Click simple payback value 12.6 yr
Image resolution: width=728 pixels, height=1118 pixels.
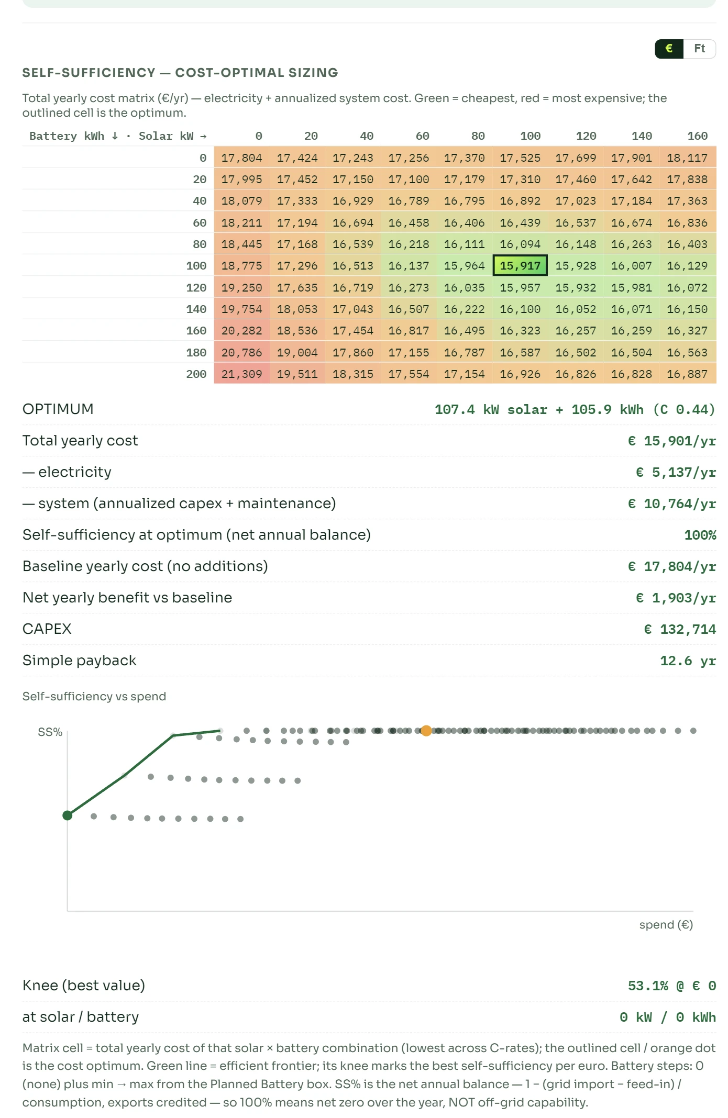688,661
